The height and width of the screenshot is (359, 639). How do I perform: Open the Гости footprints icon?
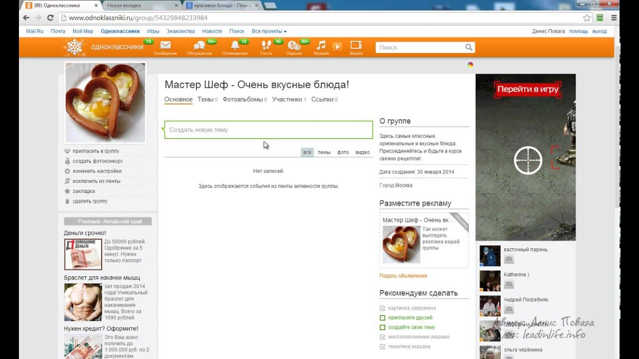pyautogui.click(x=266, y=45)
